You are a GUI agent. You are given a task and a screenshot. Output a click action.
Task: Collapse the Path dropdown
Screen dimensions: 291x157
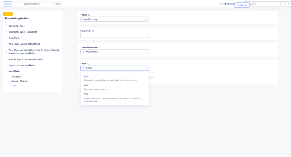pos(146,68)
